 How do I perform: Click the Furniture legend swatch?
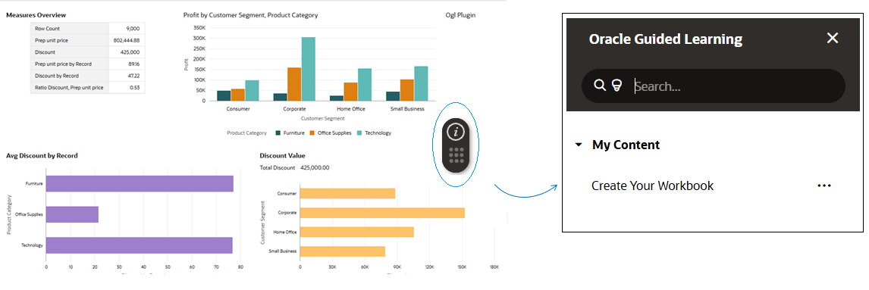pyautogui.click(x=279, y=133)
